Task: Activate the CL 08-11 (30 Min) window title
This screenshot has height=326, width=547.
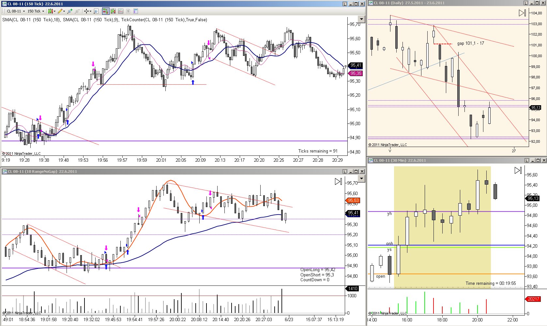Action: point(400,160)
